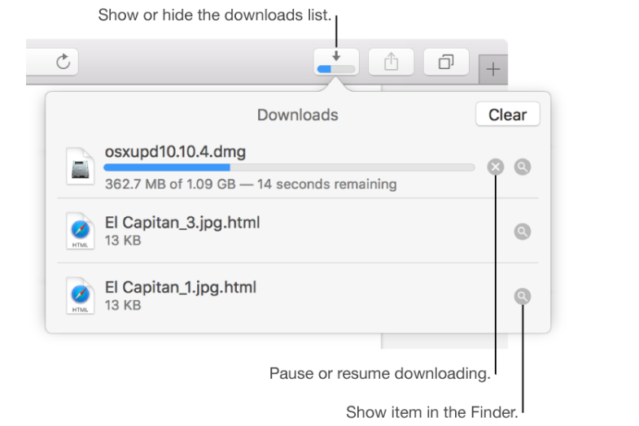The height and width of the screenshot is (426, 639).
Task: Show all tabs overview button
Action: (x=445, y=63)
